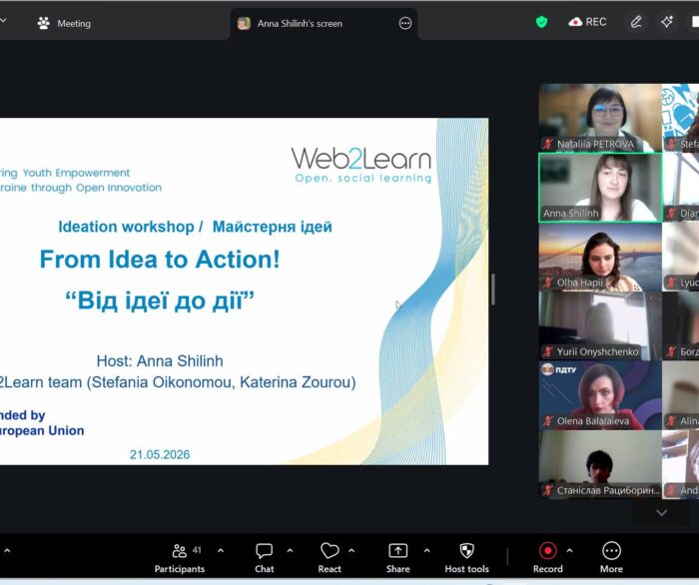Screen dimensions: 699x585
Task: Click the 'Ideation workshop' heading text
Action: [x=126, y=227]
